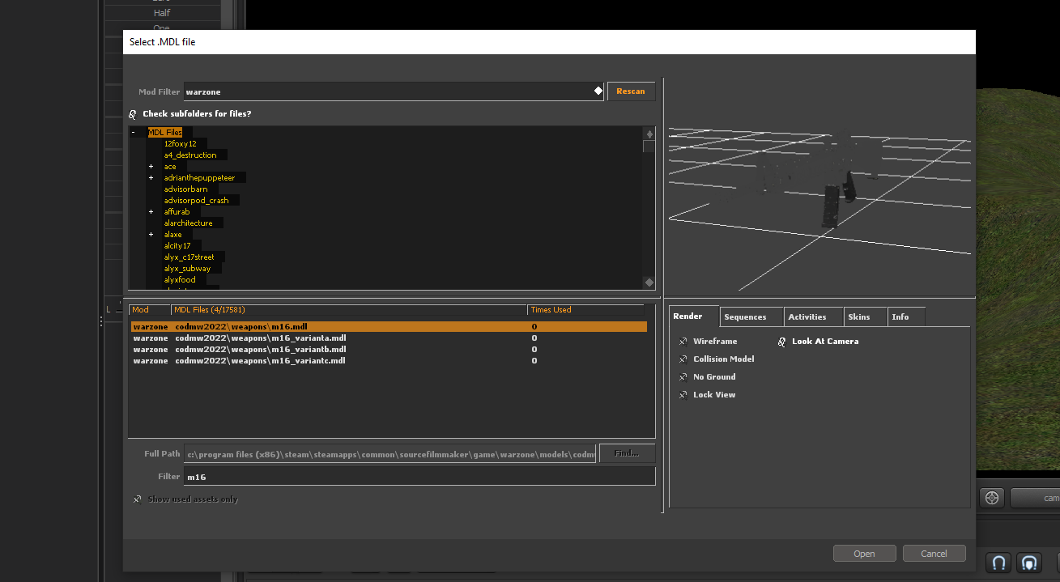Click the Filter field containing m16
Screen dimensions: 1060x582
tap(419, 477)
